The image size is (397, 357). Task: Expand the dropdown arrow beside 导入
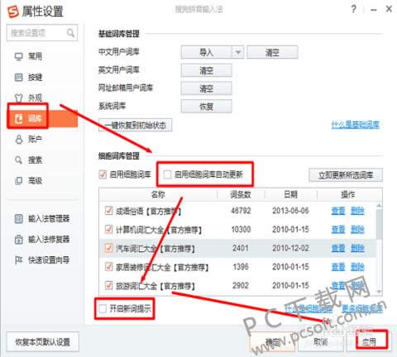click(x=238, y=52)
